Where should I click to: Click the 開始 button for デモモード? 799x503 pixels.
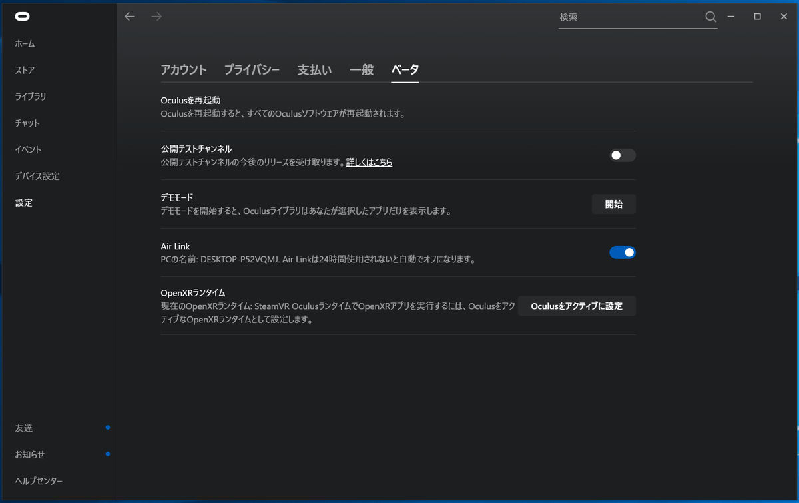click(614, 204)
